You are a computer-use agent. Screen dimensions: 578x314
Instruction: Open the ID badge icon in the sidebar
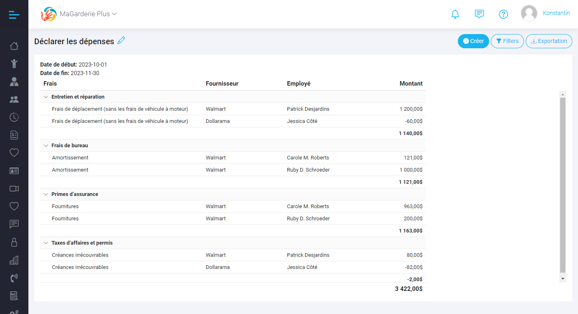click(14, 170)
